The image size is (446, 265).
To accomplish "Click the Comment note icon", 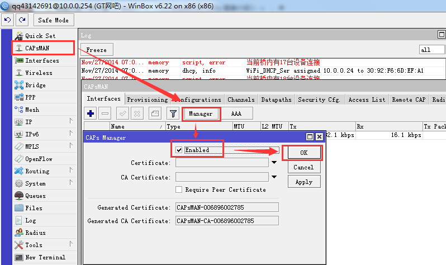I will click(155, 113).
